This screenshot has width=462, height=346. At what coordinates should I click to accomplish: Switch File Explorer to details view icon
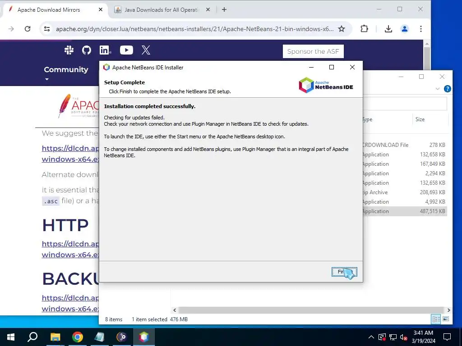point(436,319)
